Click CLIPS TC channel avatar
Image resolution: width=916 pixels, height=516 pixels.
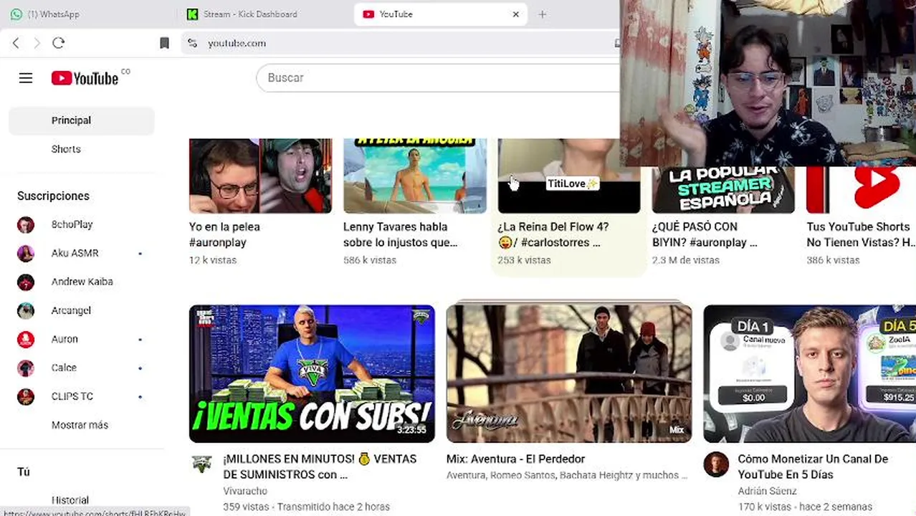[x=26, y=396]
